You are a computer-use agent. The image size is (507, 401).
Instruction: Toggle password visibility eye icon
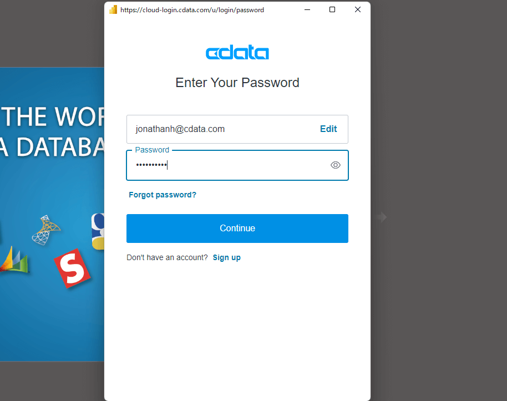coord(335,165)
